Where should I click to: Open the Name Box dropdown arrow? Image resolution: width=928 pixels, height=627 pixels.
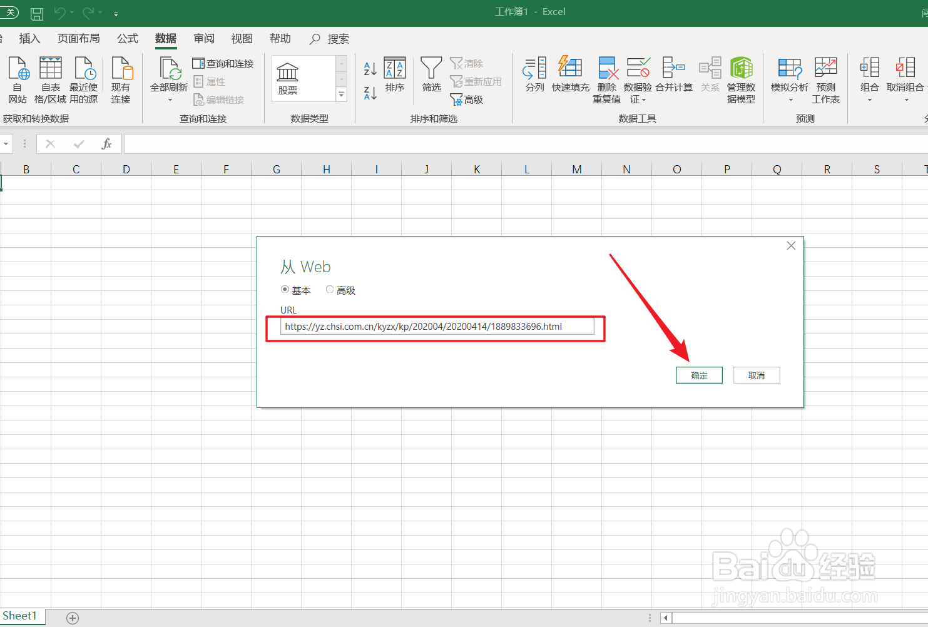click(6, 144)
